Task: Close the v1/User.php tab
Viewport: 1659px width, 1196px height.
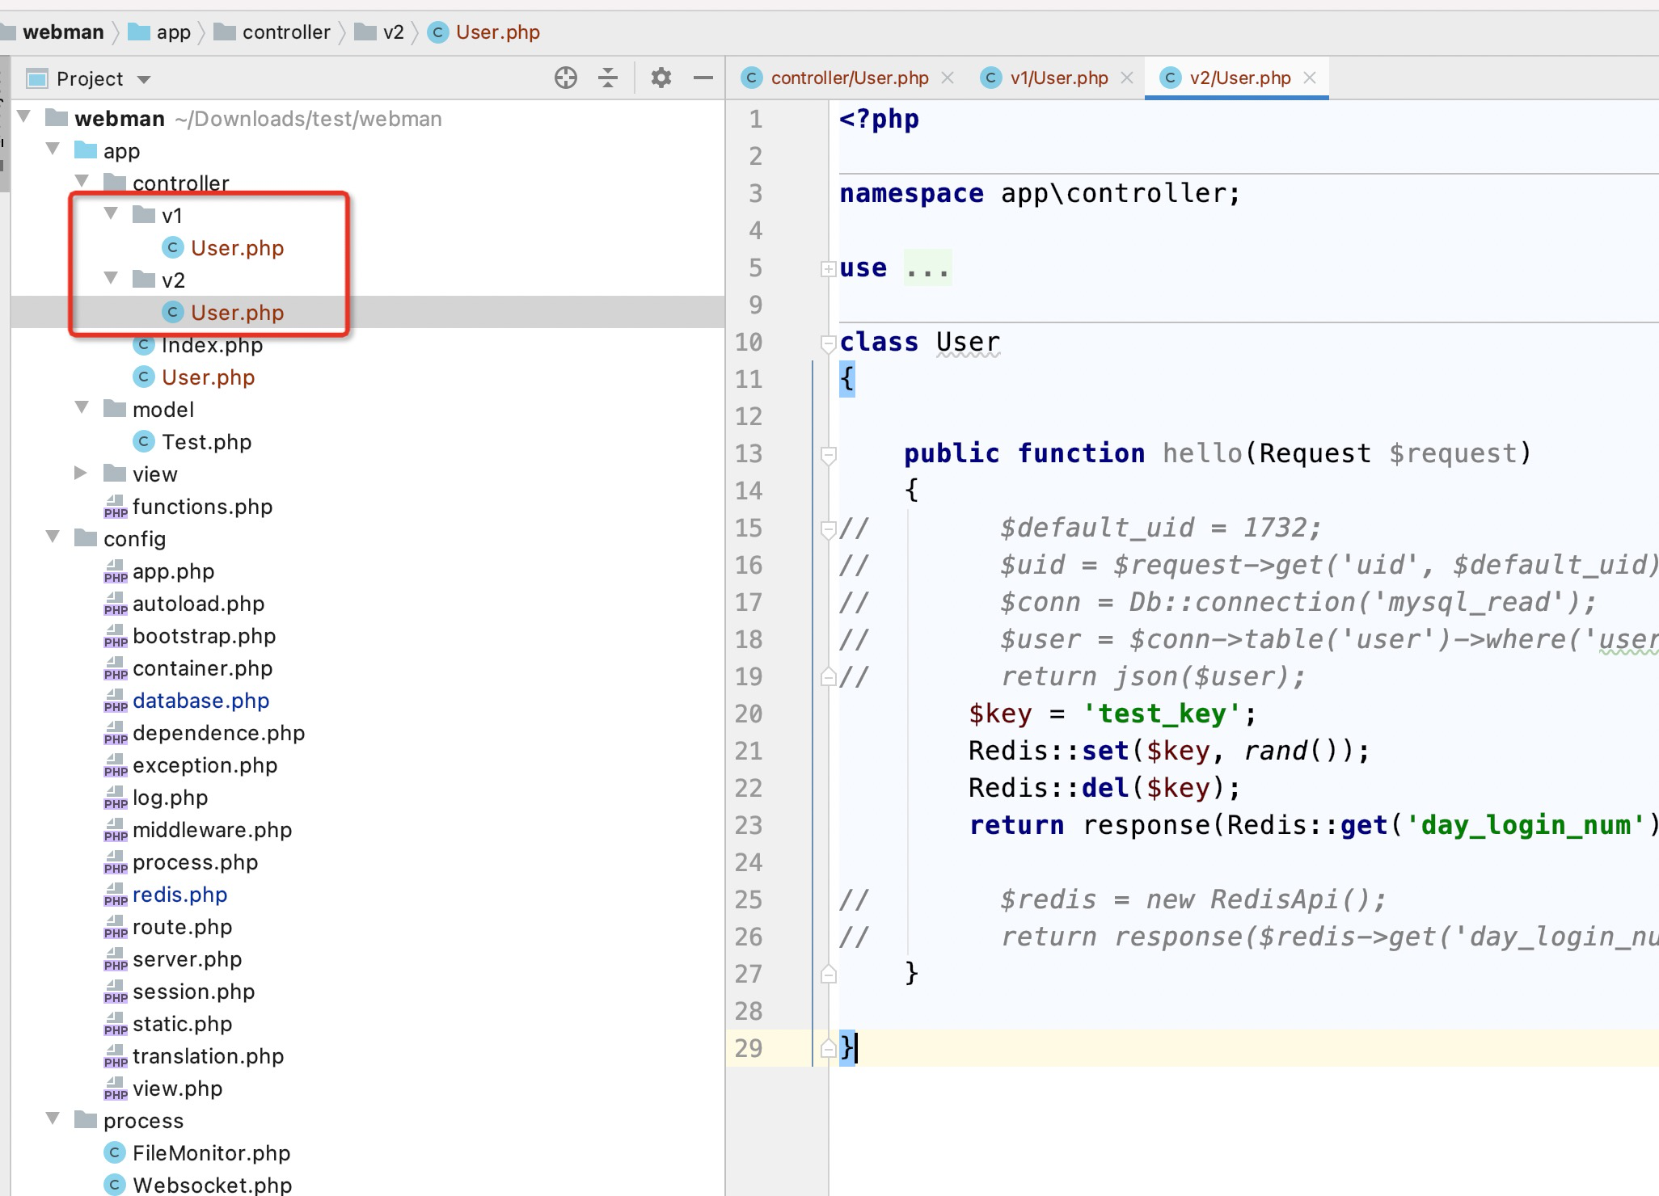Action: point(1128,78)
